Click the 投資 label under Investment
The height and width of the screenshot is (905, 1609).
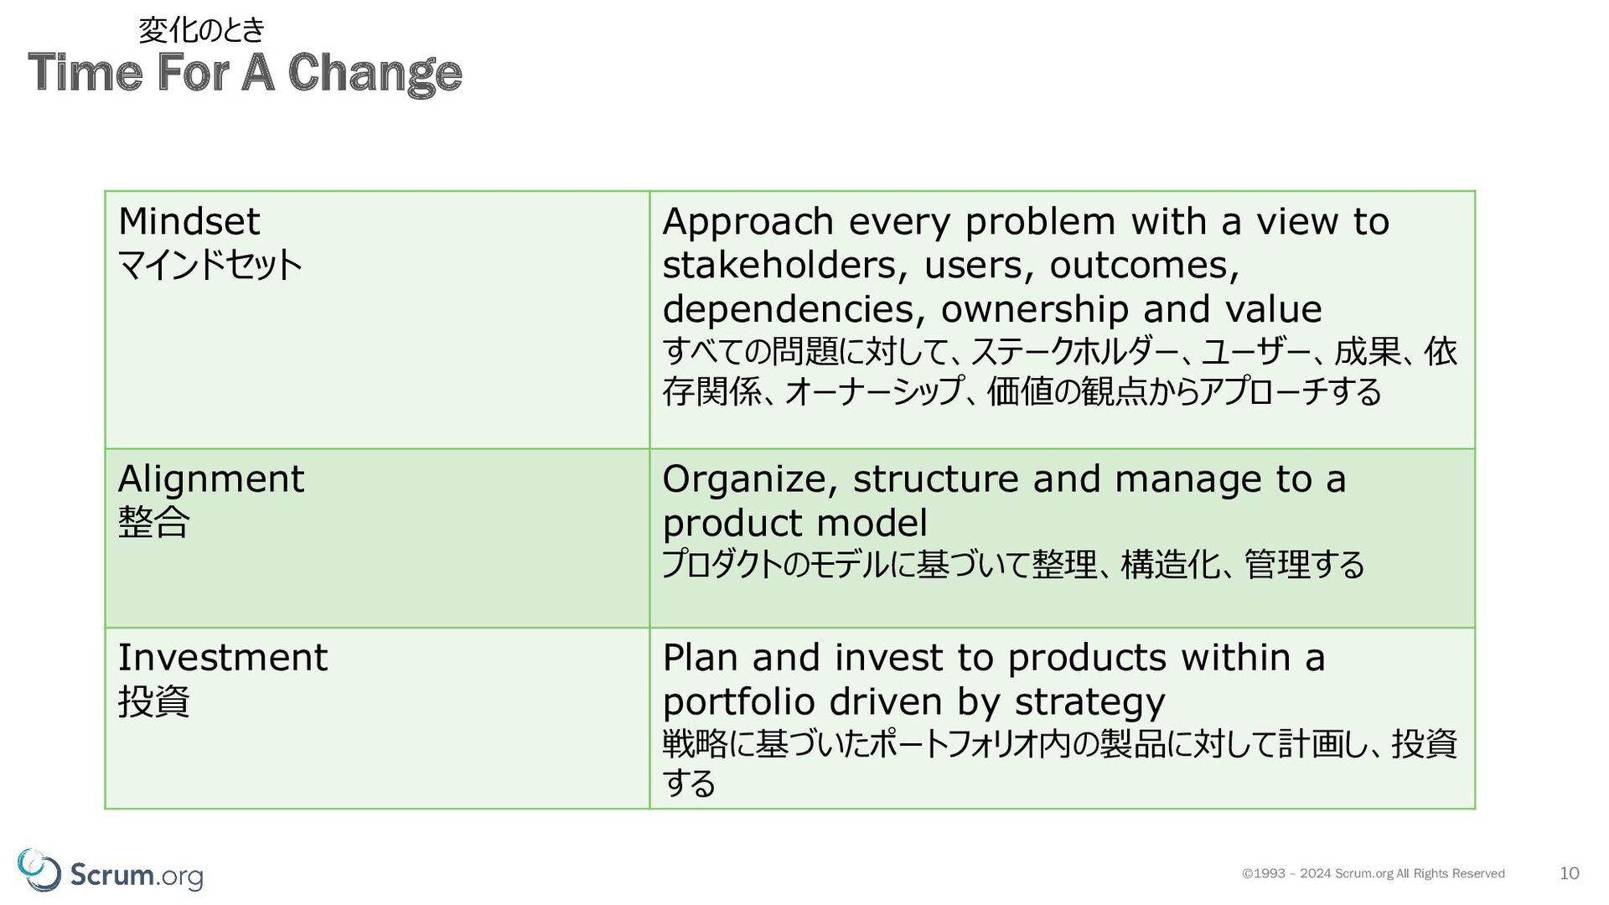coord(154,701)
